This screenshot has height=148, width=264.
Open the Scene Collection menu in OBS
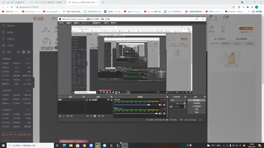[x=97, y=23]
